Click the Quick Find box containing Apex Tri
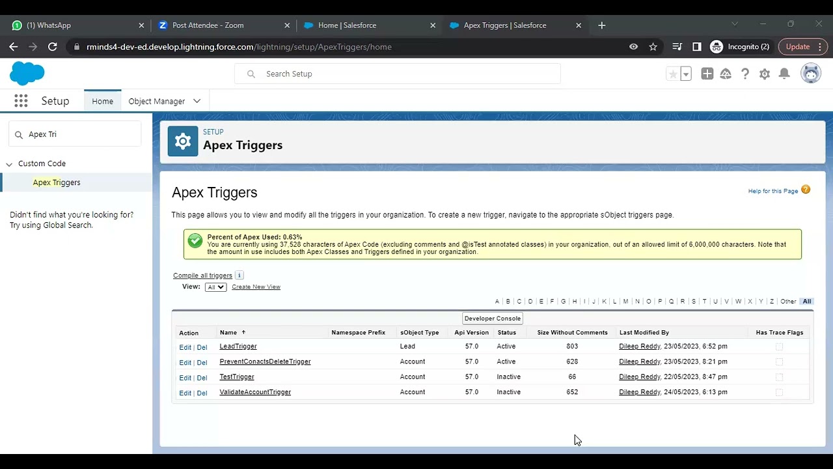 (x=75, y=134)
